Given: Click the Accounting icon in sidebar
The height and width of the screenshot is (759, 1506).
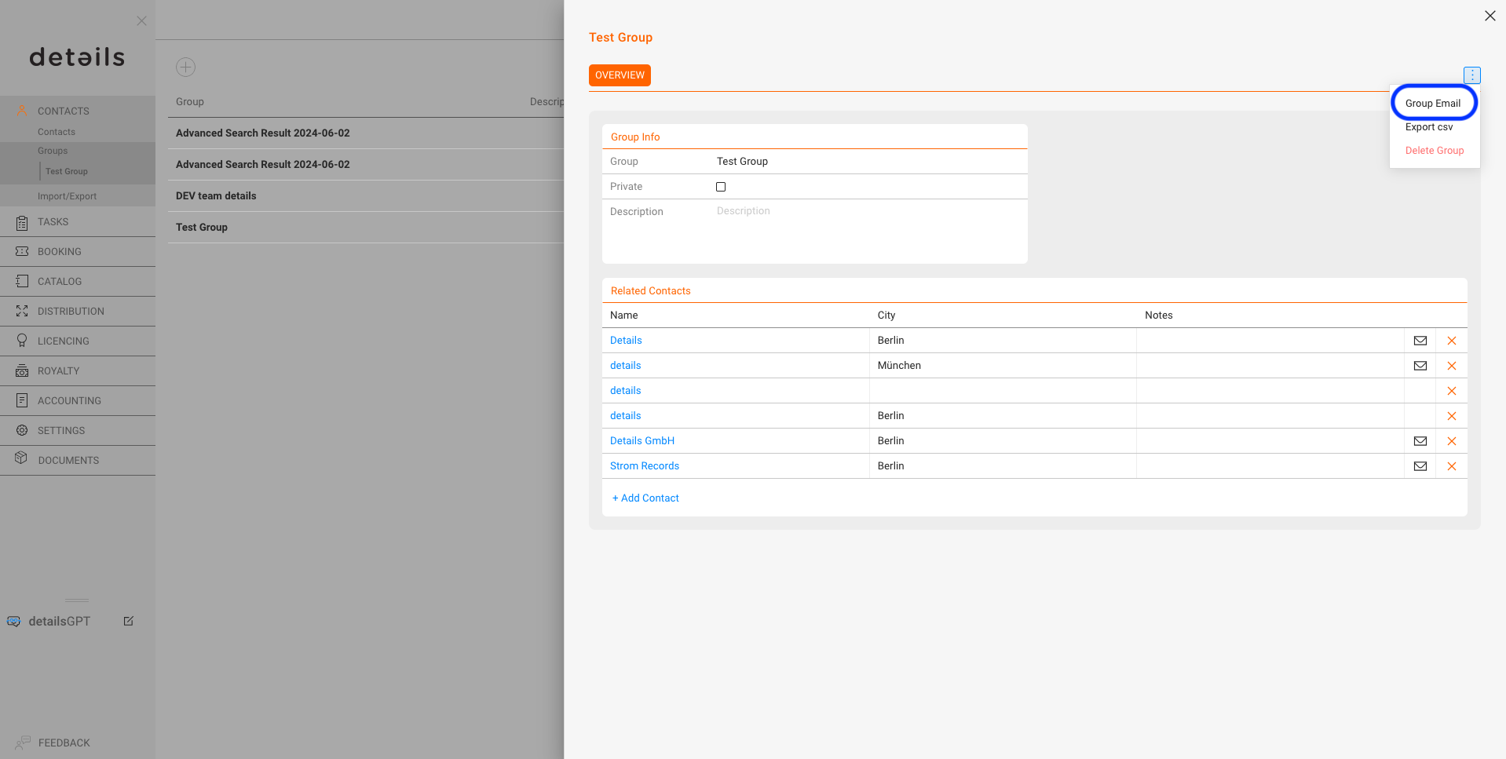Looking at the screenshot, I should 22,400.
